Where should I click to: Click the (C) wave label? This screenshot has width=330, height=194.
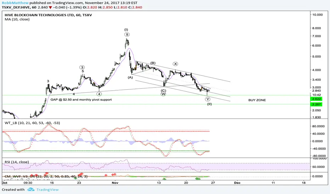164,91
